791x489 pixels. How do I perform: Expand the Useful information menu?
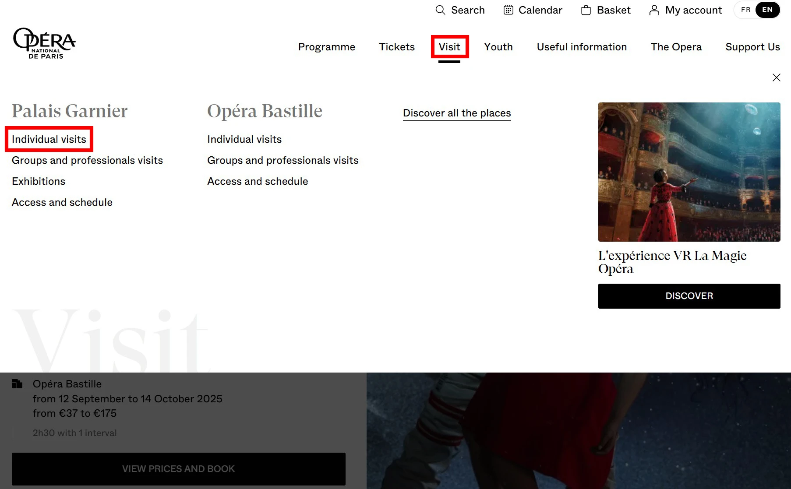(x=581, y=47)
